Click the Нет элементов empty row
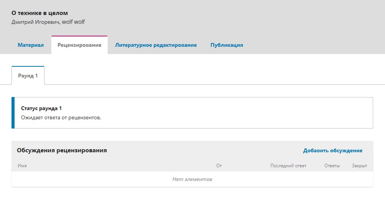385x201 pixels. (192, 179)
